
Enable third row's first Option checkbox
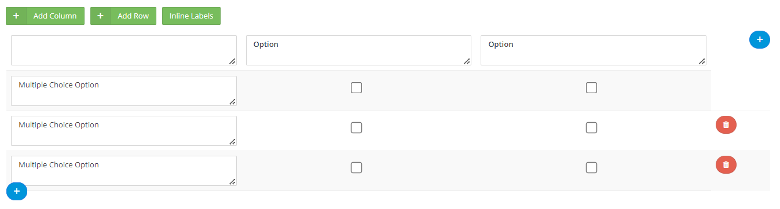(x=357, y=167)
